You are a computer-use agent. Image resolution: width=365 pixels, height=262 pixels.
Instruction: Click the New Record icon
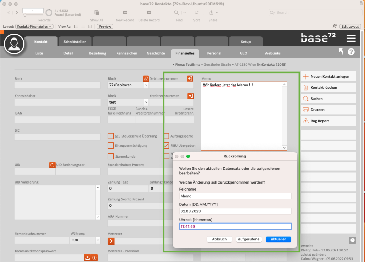pyautogui.click(x=125, y=12)
